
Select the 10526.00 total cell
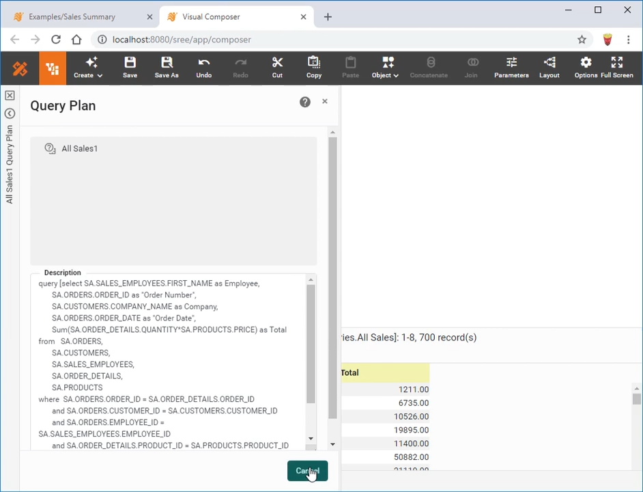(x=386, y=416)
